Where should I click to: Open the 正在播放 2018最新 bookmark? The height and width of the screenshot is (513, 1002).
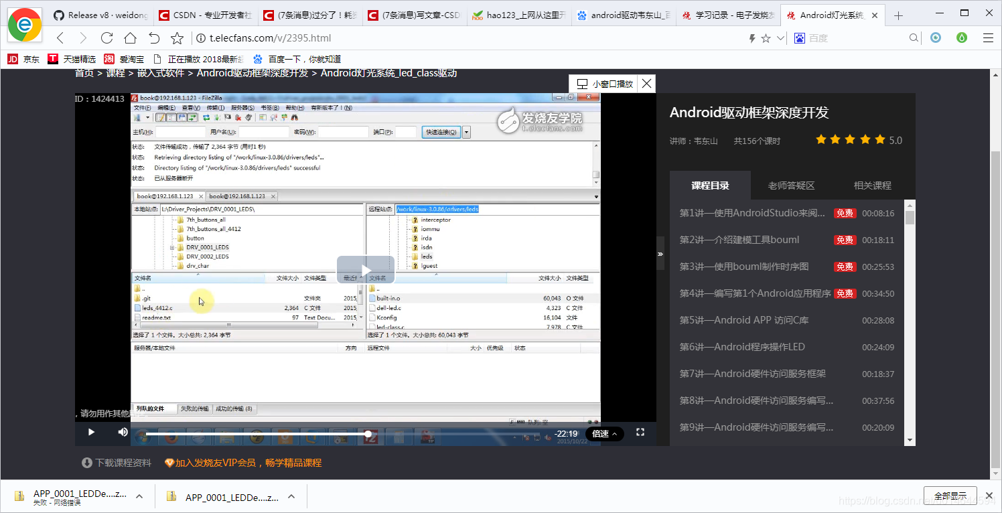198,59
